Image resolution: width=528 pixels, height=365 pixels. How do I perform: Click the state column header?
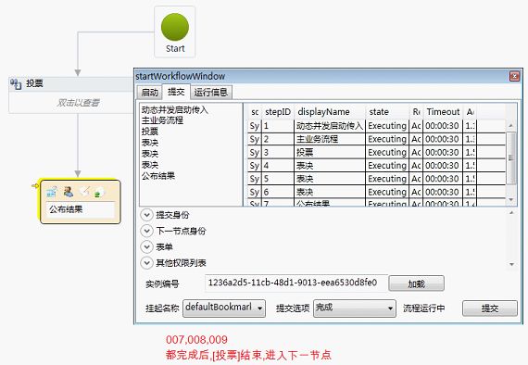pos(387,112)
